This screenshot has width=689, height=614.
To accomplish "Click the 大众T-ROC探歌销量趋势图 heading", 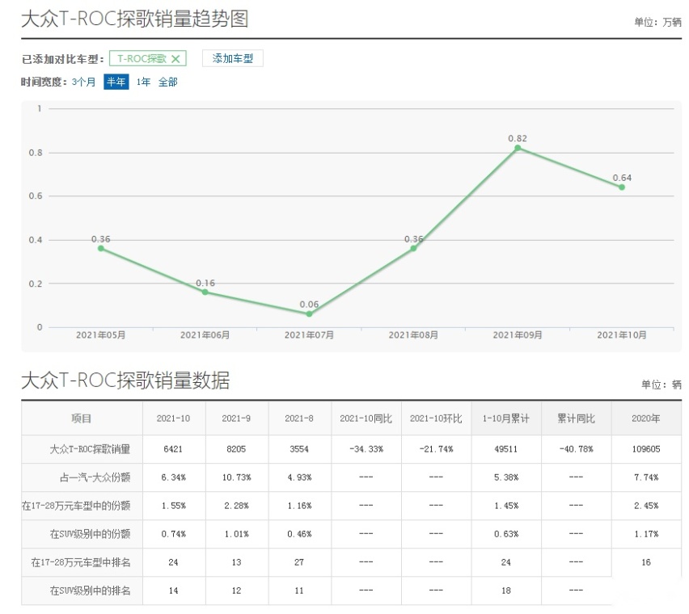I will [x=135, y=19].
